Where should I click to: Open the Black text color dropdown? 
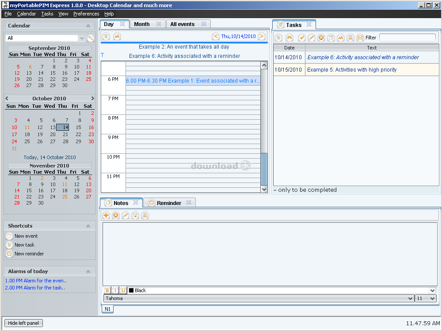(x=282, y=290)
